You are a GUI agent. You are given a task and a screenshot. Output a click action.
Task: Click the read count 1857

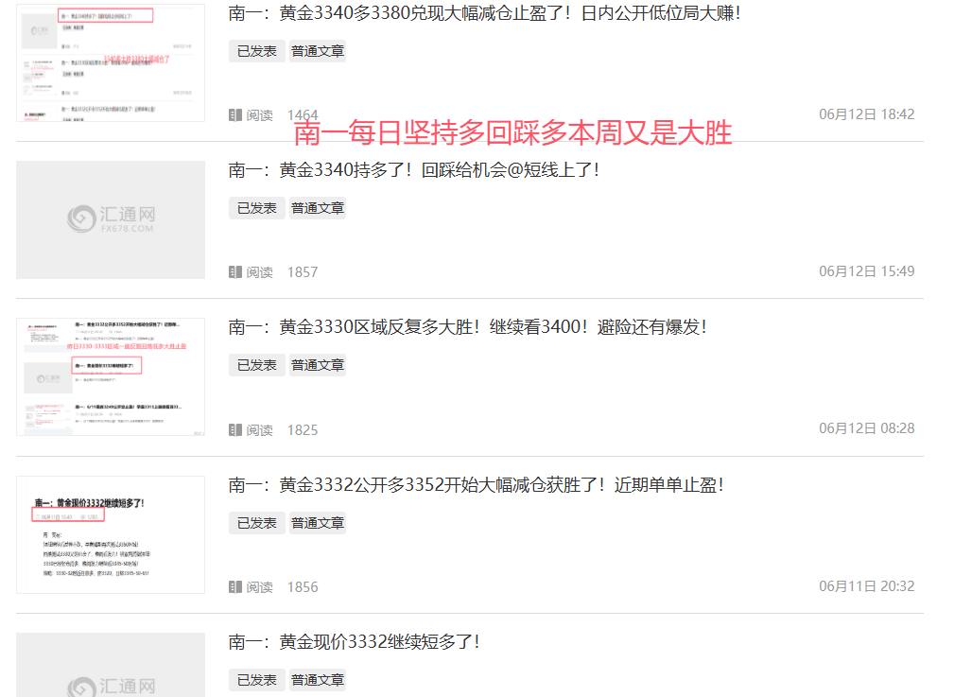pyautogui.click(x=303, y=272)
